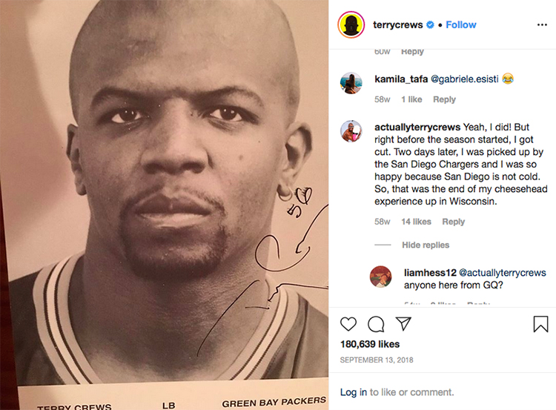Open terrycrews profile picture
The height and width of the screenshot is (410, 556).
351,24
